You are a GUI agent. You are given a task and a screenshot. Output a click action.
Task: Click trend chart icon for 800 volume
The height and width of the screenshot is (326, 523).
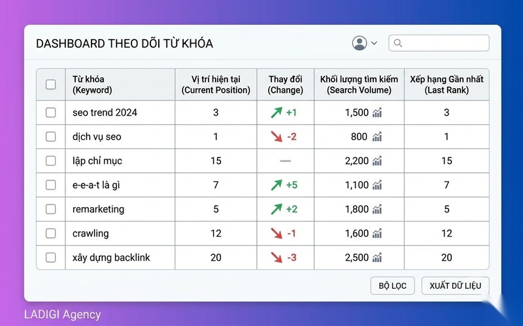pos(377,137)
